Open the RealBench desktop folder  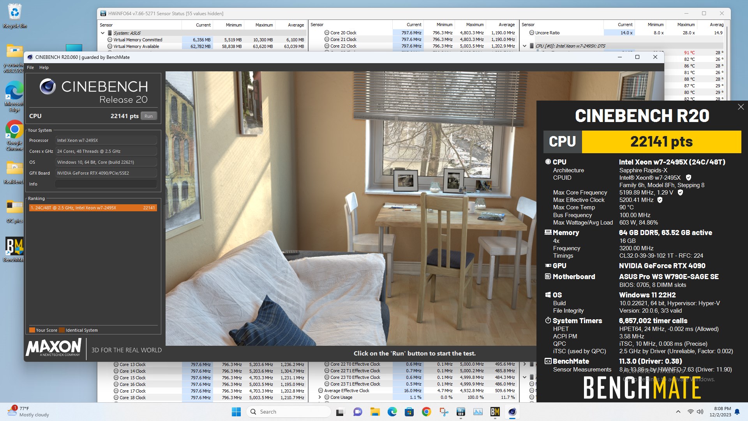[x=14, y=172]
